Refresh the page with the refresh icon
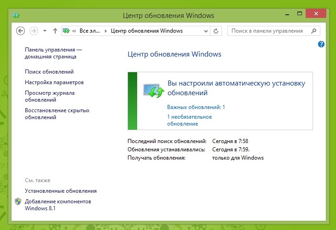The width and height of the screenshot is (336, 230). tap(216, 31)
